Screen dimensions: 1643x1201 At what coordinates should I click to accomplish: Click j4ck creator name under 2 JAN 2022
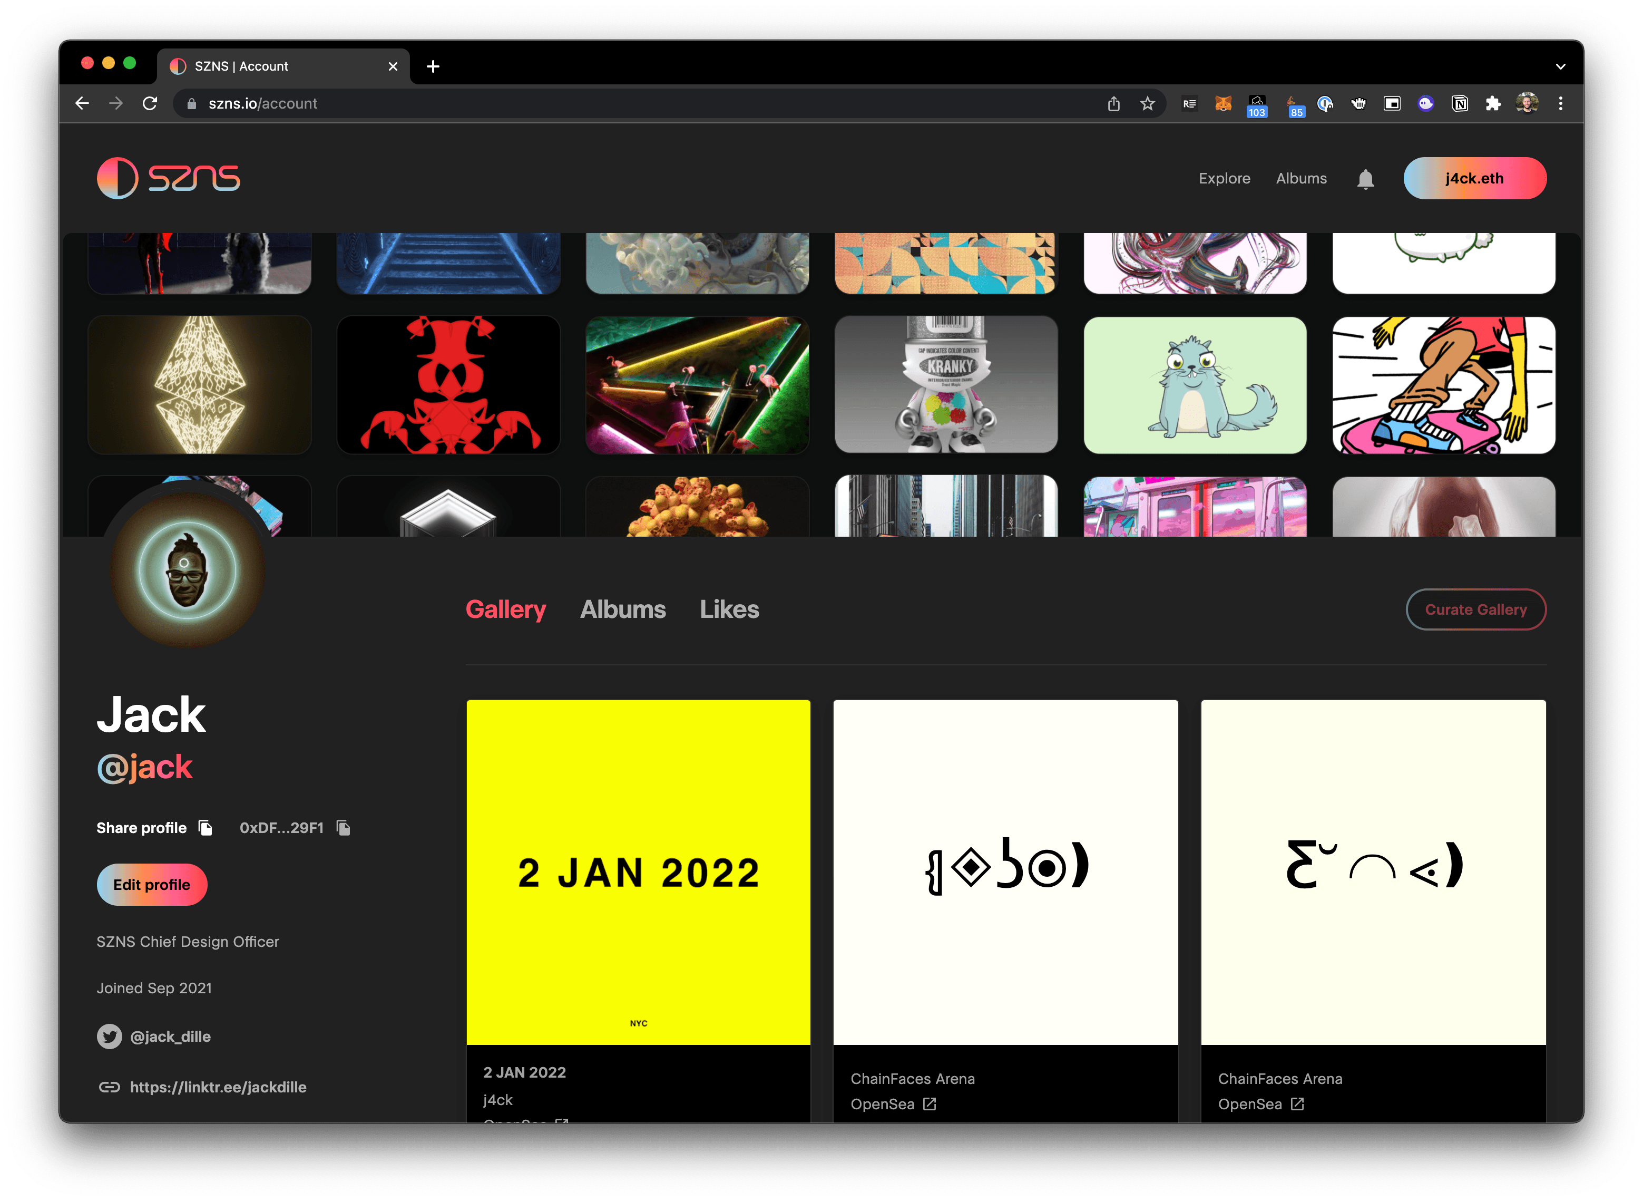(x=498, y=1100)
